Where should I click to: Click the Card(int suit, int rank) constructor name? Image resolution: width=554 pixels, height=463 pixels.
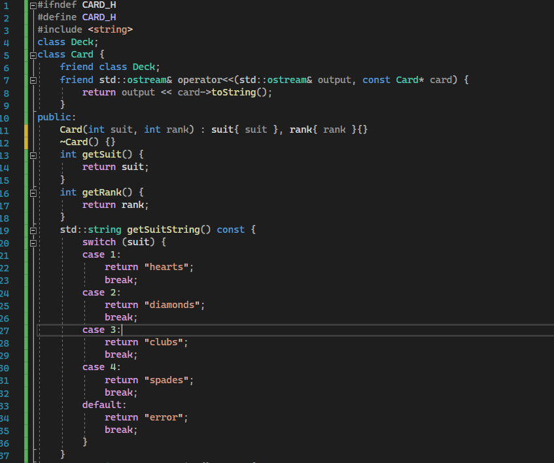[71, 129]
